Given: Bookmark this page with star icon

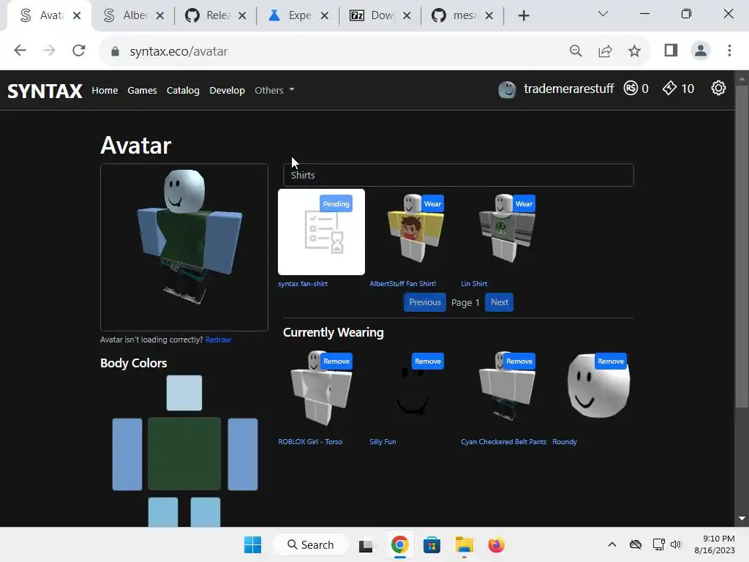Looking at the screenshot, I should click(x=634, y=50).
